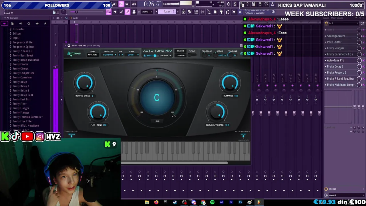Image resolution: width=366 pixels, height=206 pixels.
Task: Click the FORMANT button
Action: tap(181, 55)
